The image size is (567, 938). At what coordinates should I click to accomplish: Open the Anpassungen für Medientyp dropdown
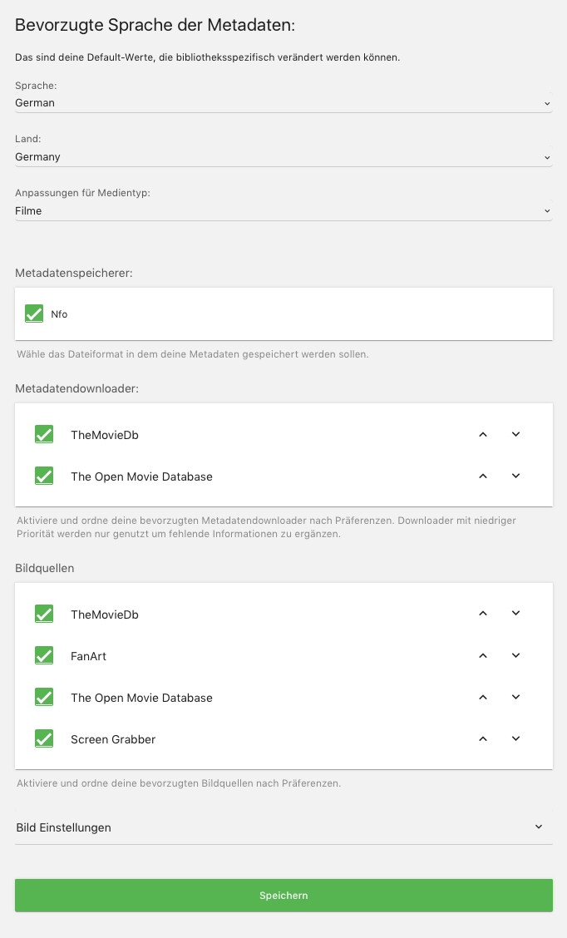(x=283, y=211)
